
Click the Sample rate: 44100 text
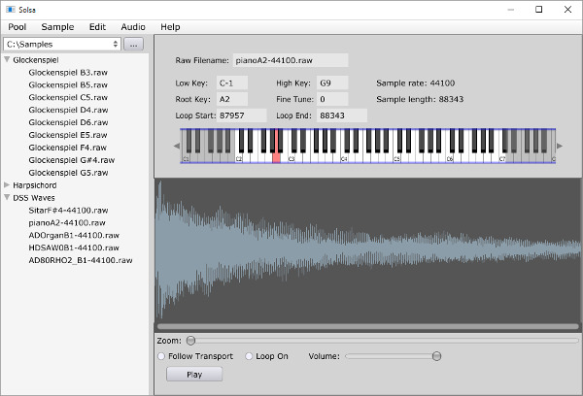[x=415, y=83]
